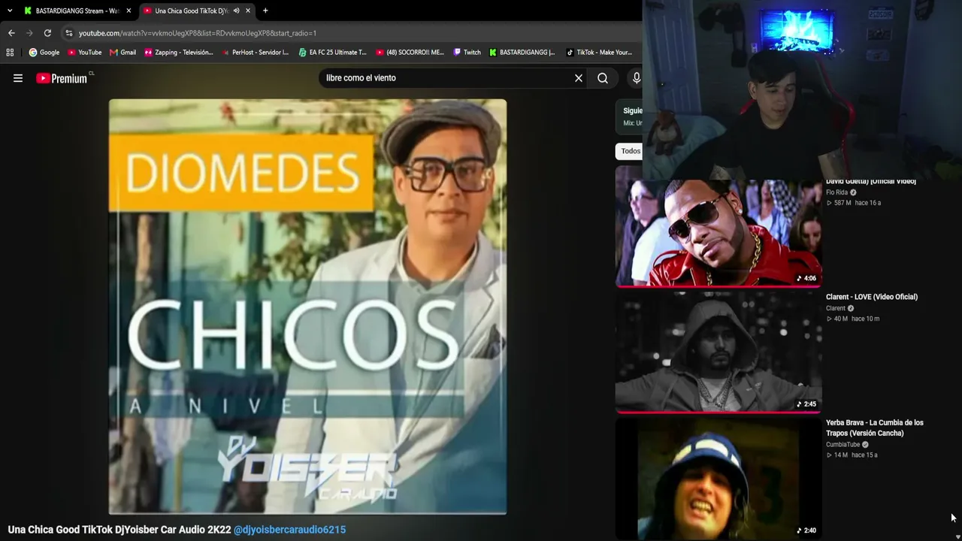Close the Una Chica Good TikTok tab
Viewport: 962px width, 541px height.
(248, 11)
